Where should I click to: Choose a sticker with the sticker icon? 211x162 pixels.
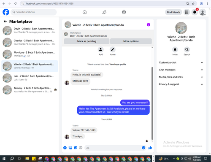click(x=76, y=148)
